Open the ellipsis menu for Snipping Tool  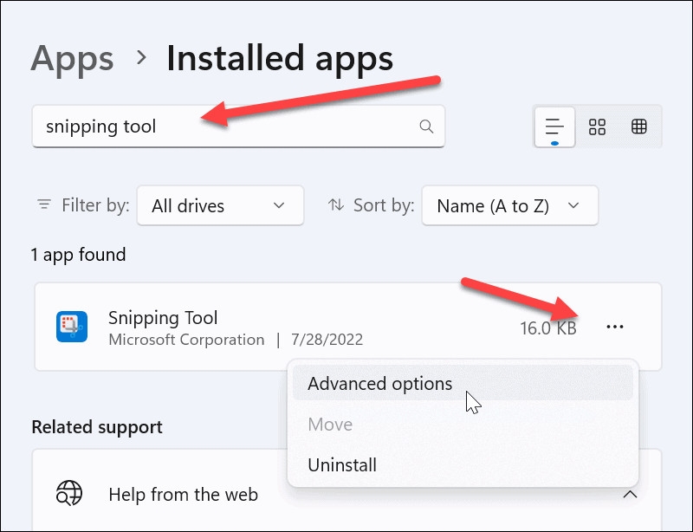tap(615, 327)
